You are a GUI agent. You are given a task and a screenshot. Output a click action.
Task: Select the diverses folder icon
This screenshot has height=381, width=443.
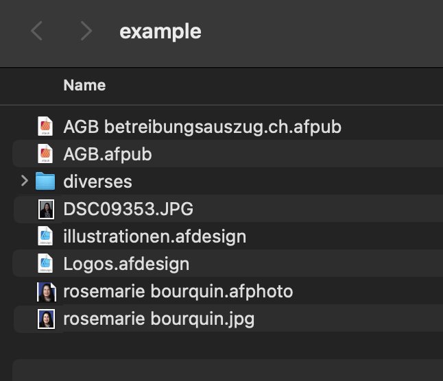[x=45, y=181]
